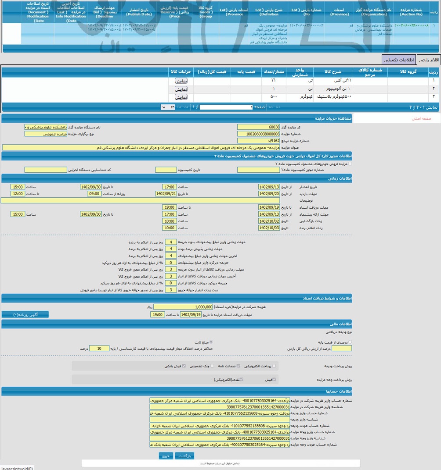Switch to اقلام پارتی tab
Screen dimensions: 441x470
[428, 60]
